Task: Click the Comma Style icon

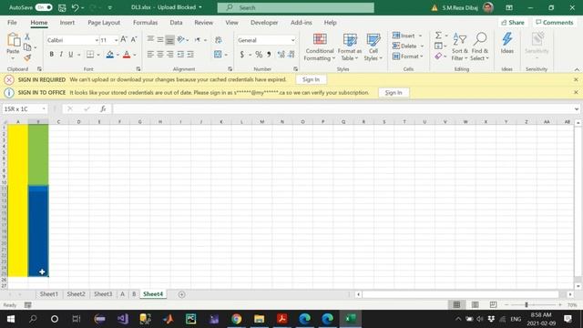Action: [269, 55]
